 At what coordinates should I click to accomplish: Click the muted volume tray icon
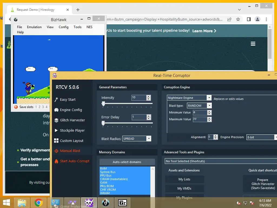[238, 203]
